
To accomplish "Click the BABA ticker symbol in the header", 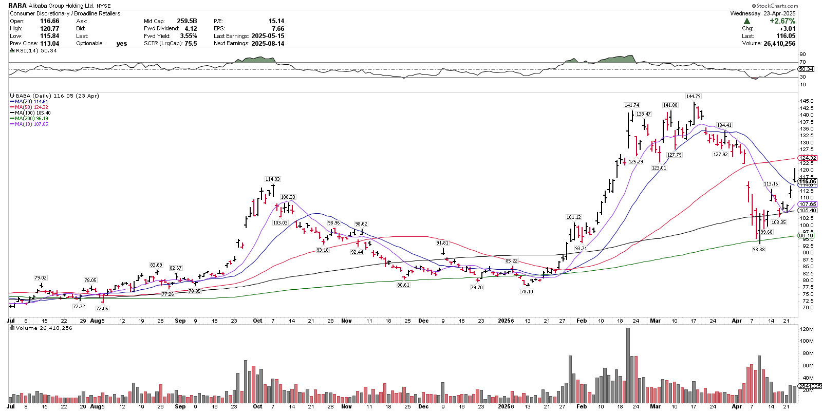I will tap(17, 6).
